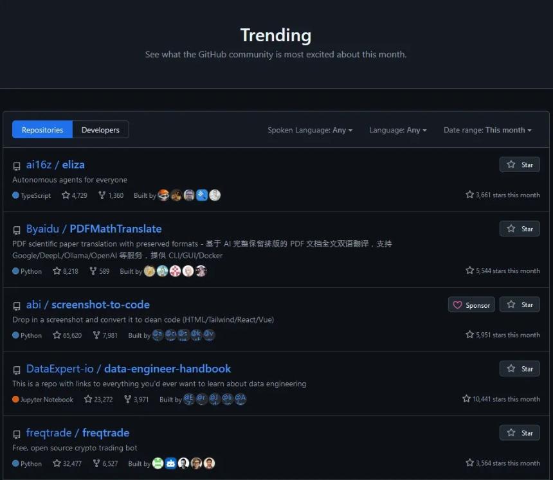This screenshot has width=553, height=480.
Task: Open the abi / screenshot-to-code repository link
Action: (x=88, y=305)
